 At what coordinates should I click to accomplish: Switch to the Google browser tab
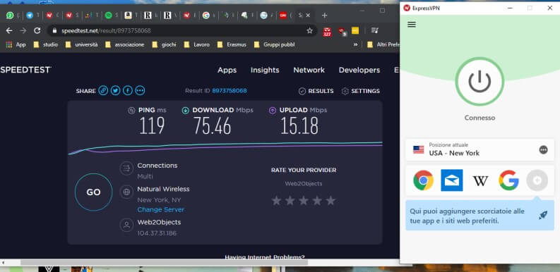[206, 16]
